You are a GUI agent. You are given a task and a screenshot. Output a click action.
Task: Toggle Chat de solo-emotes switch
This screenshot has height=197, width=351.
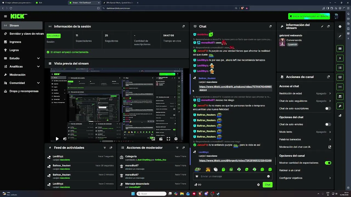(x=328, y=124)
